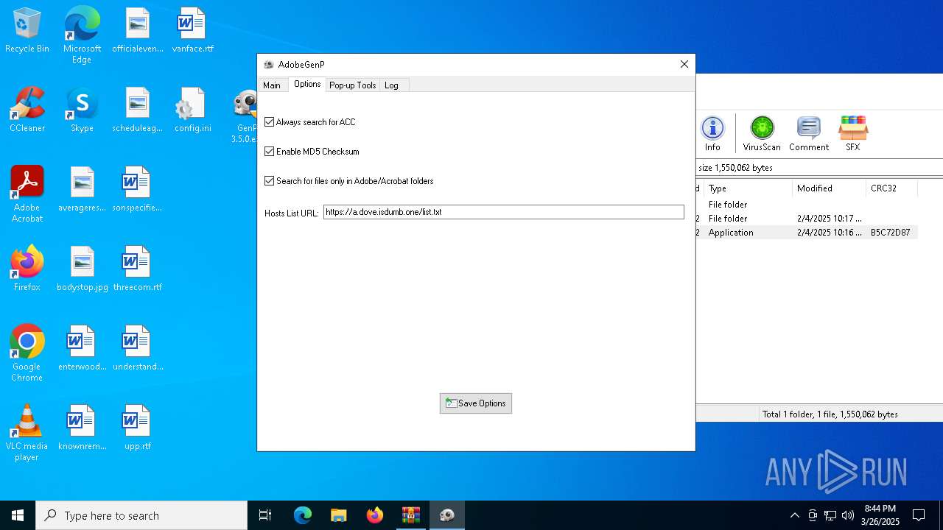Open Edge from the taskbar
The width and height of the screenshot is (943, 530).
[x=303, y=515]
